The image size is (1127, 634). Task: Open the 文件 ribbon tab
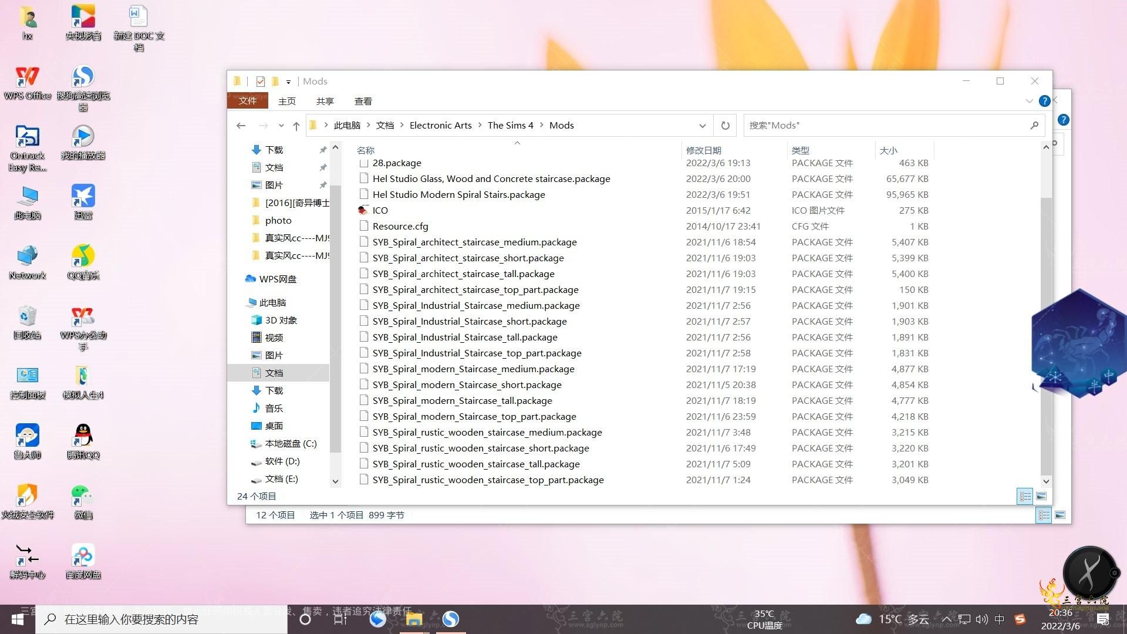point(248,101)
